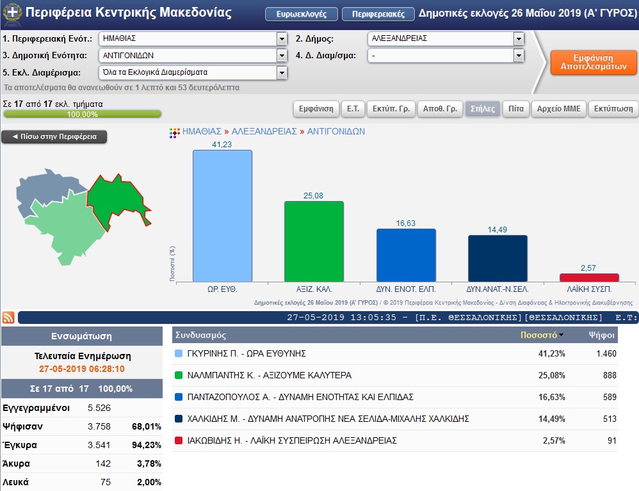Click ΠΑΝΤΑΖΟΠΟΥΛΟΣ Α. - ΔΥΝΑΜΗ ΕΝΟΤΗΤΑΣ row

(x=395, y=398)
